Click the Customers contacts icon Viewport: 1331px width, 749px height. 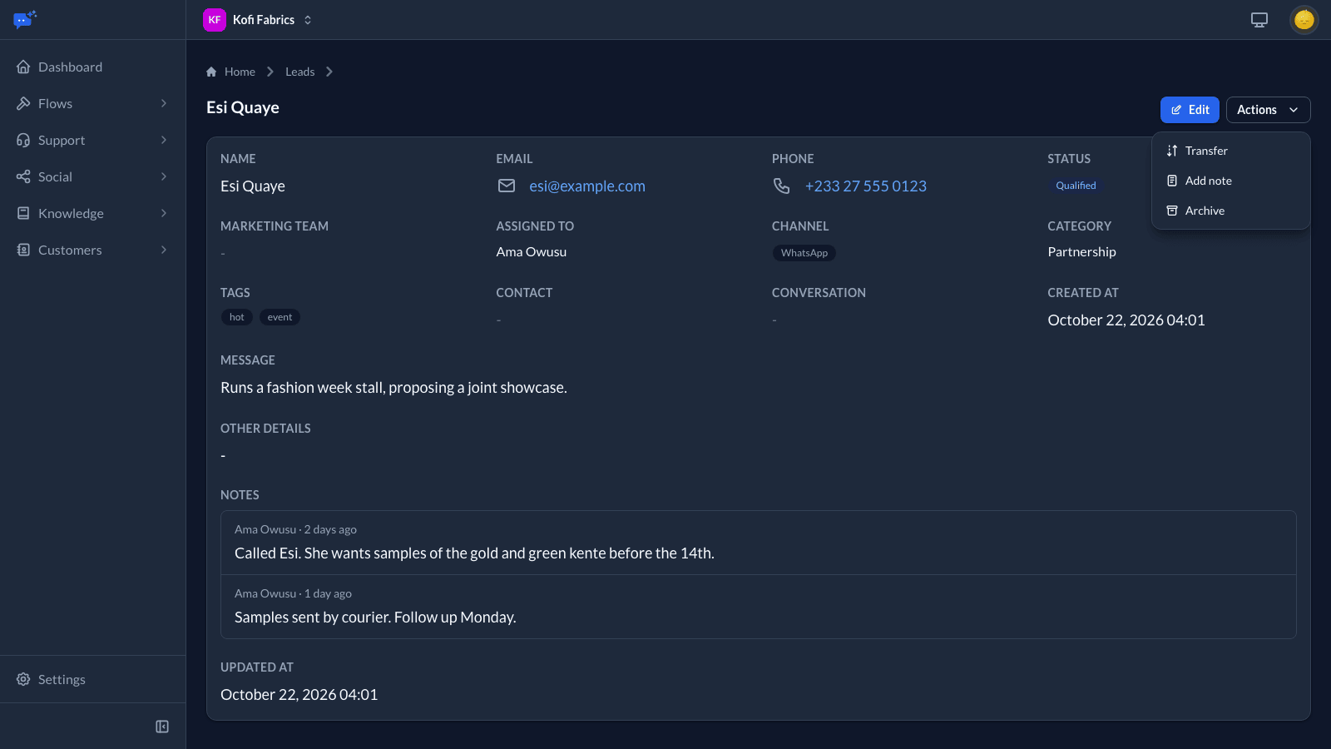pyautogui.click(x=23, y=250)
